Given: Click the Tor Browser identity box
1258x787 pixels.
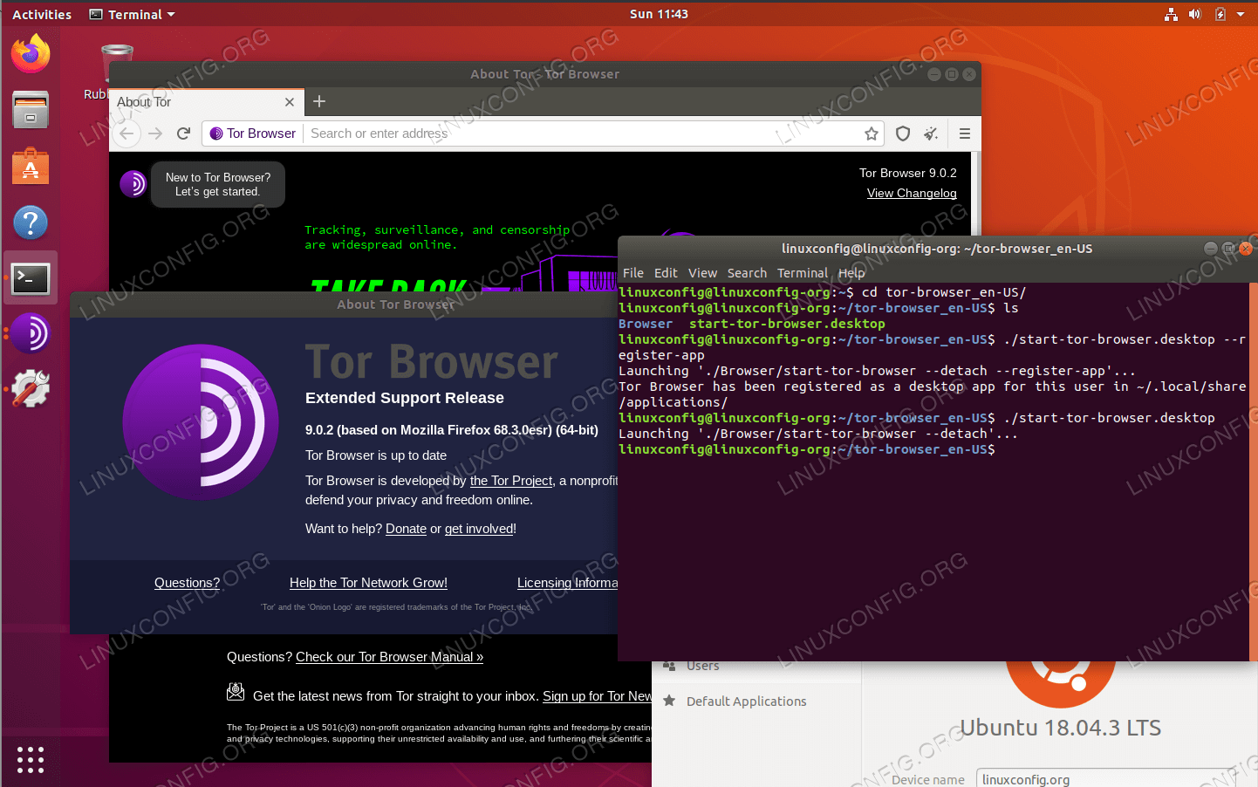Looking at the screenshot, I should 253,133.
